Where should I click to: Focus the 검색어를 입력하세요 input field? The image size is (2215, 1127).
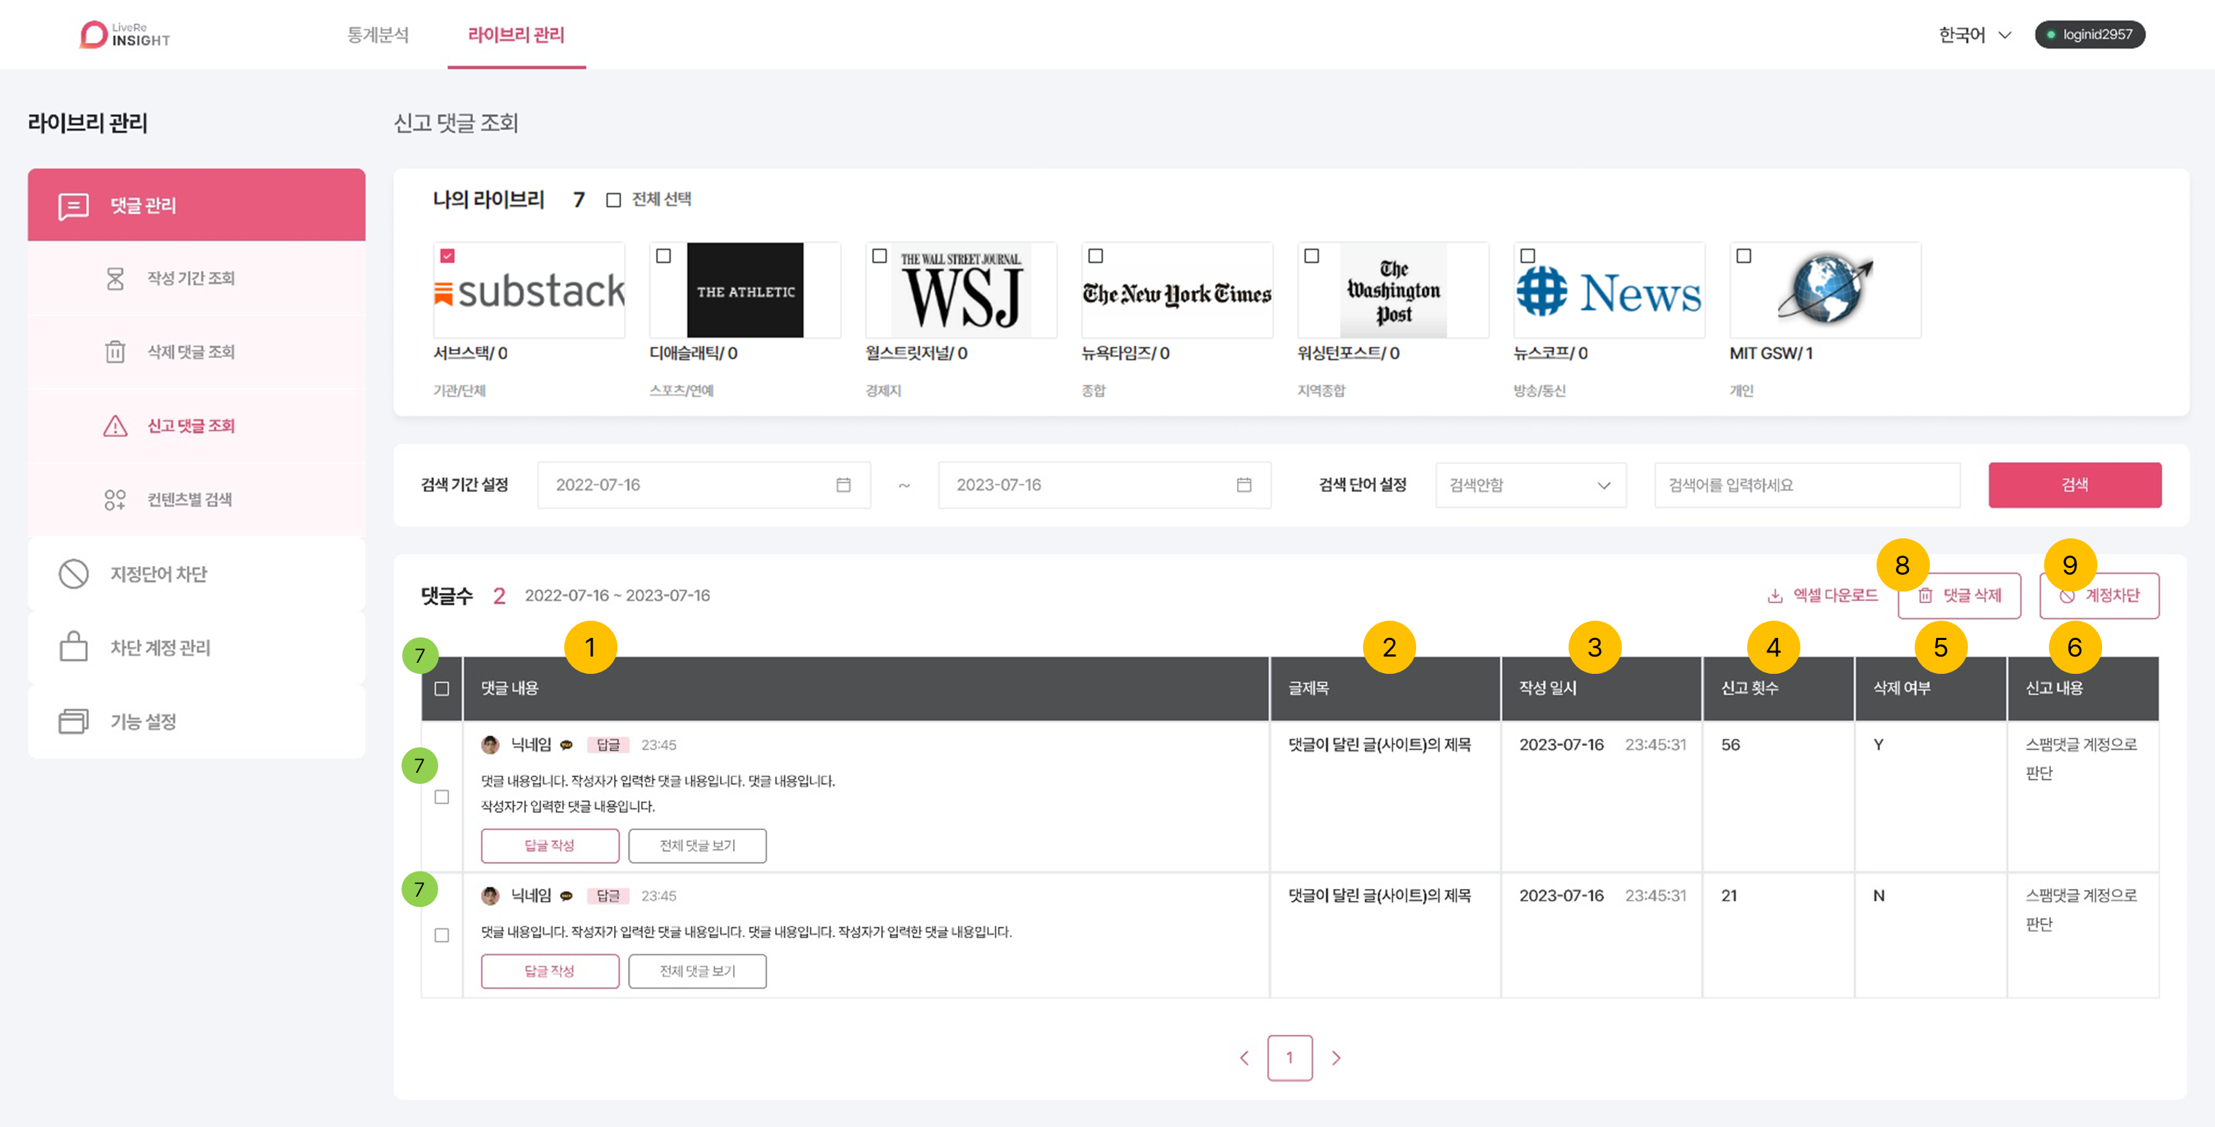point(1807,485)
